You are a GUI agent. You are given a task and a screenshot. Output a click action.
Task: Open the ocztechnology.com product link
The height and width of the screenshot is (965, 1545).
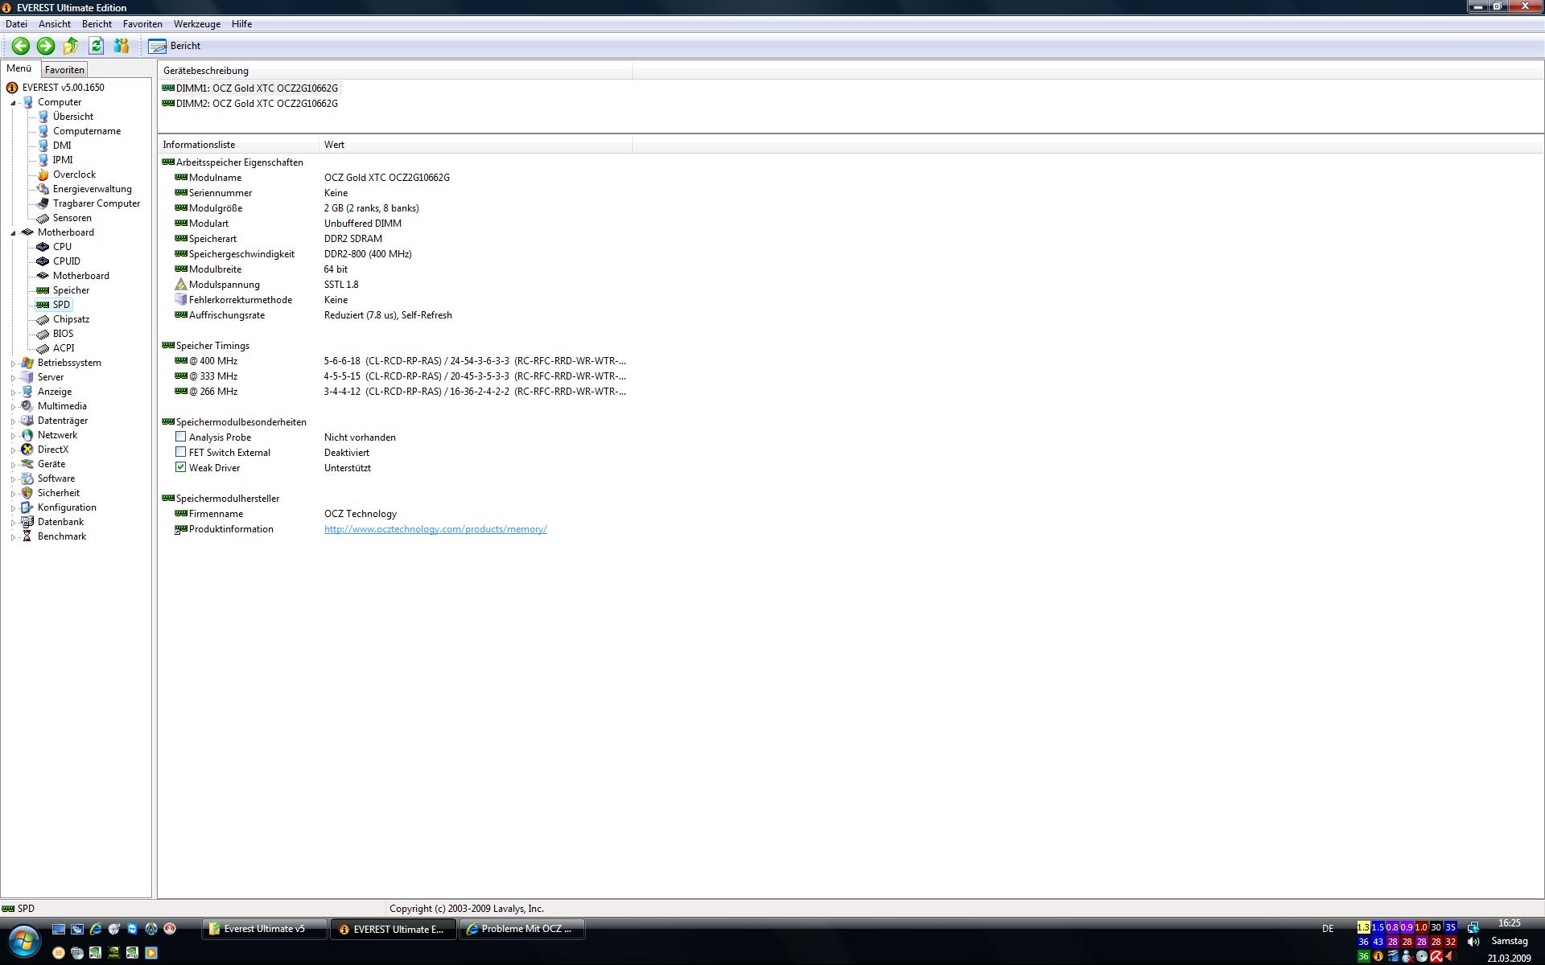435,529
